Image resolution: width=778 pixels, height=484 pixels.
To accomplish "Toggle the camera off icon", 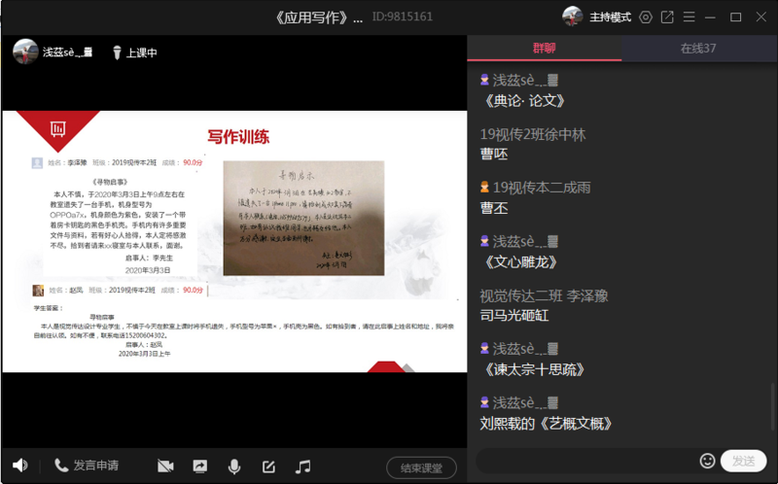I will coord(165,467).
